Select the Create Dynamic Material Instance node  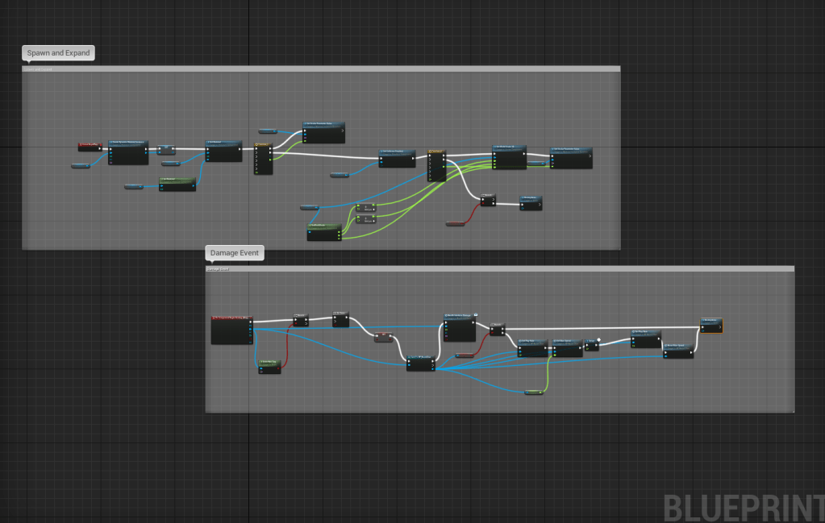[128, 152]
